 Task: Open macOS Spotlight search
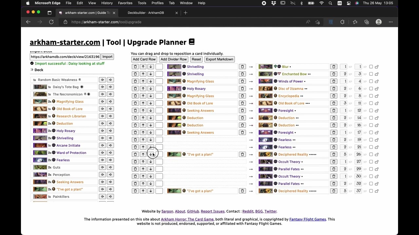pyautogui.click(x=330, y=3)
